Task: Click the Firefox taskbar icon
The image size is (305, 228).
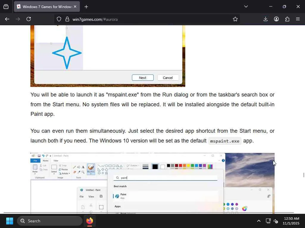Action: (89, 221)
